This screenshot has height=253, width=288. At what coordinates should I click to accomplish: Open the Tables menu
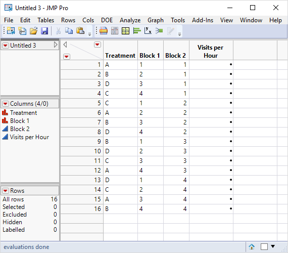tap(46, 20)
